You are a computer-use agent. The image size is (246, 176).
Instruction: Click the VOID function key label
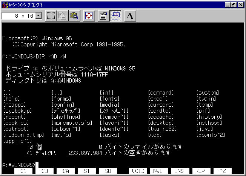click(138, 171)
